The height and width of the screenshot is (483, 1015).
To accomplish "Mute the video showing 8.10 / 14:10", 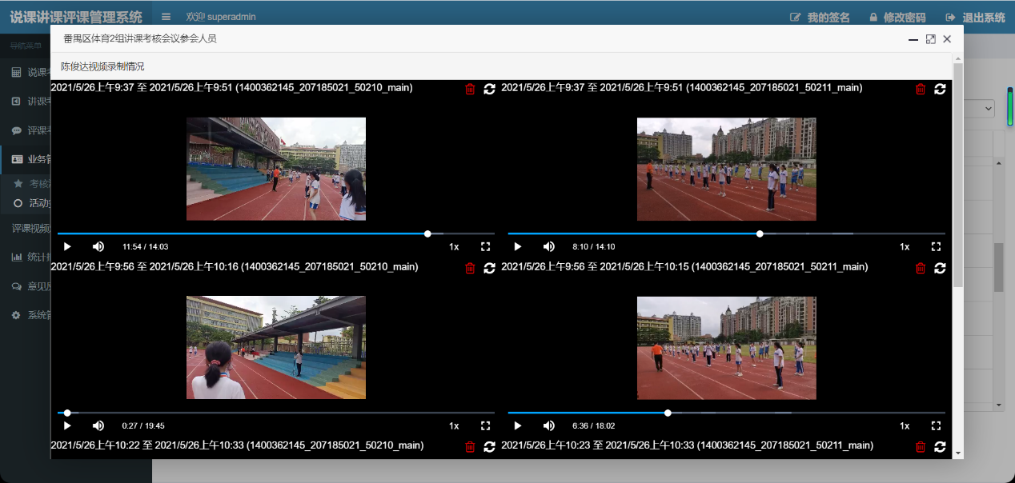I will click(x=549, y=247).
